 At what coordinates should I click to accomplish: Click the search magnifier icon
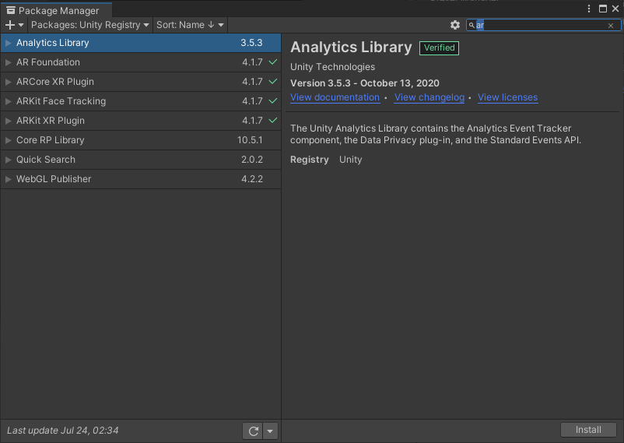472,25
